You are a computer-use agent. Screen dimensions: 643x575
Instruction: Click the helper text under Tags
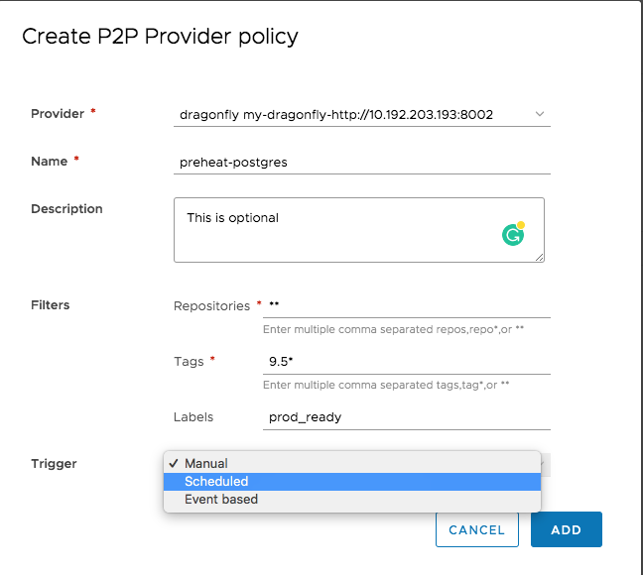coord(386,384)
